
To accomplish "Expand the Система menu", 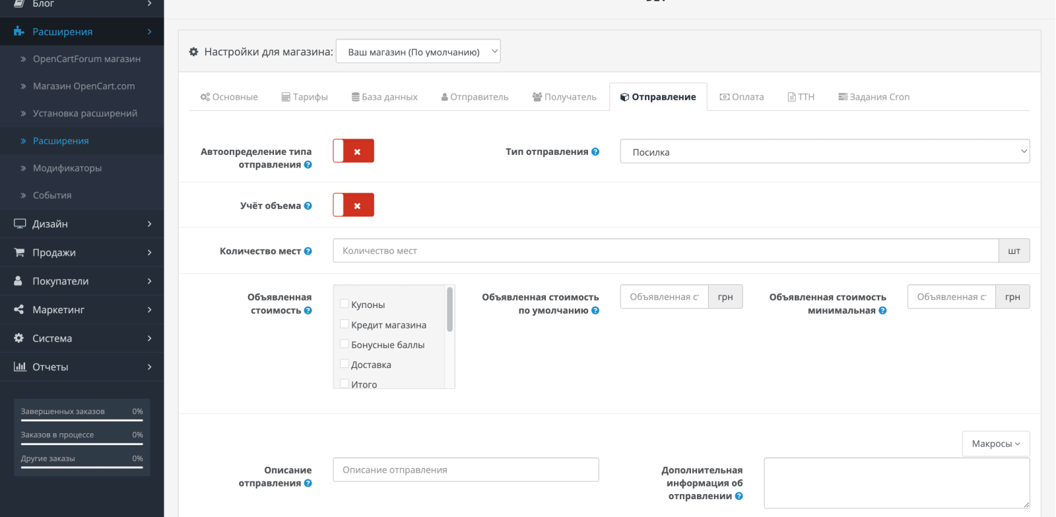I will coord(82,338).
